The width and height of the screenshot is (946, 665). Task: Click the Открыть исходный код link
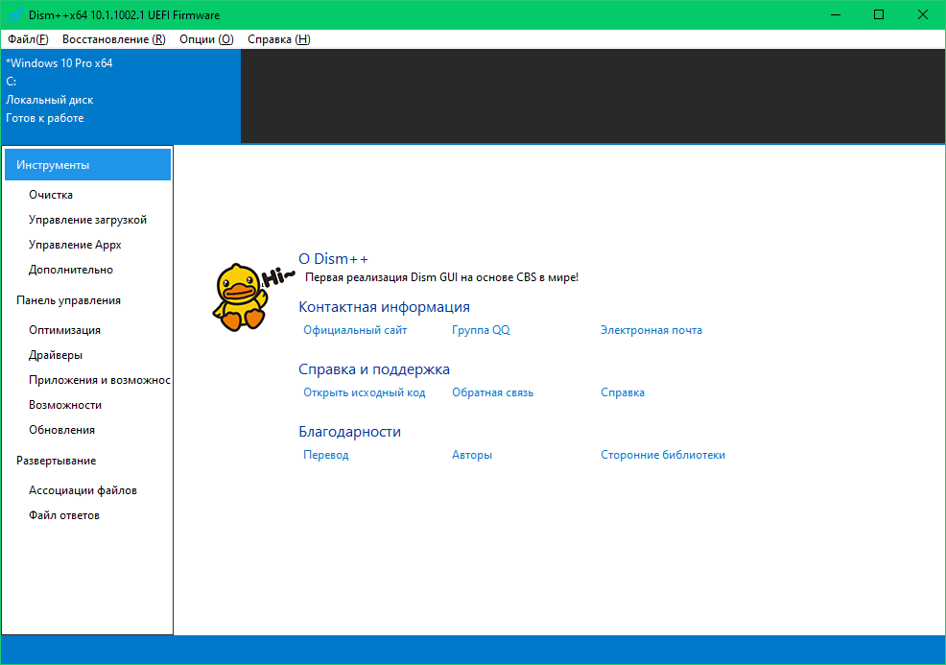364,392
